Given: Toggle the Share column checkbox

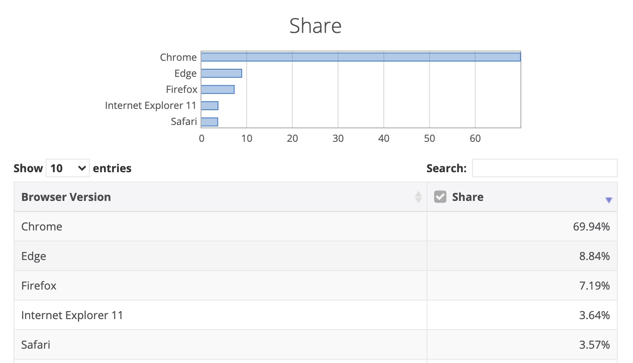Looking at the screenshot, I should coord(440,197).
